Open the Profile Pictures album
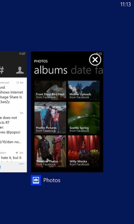Screen dimensions: 134x224 point(50,118)
